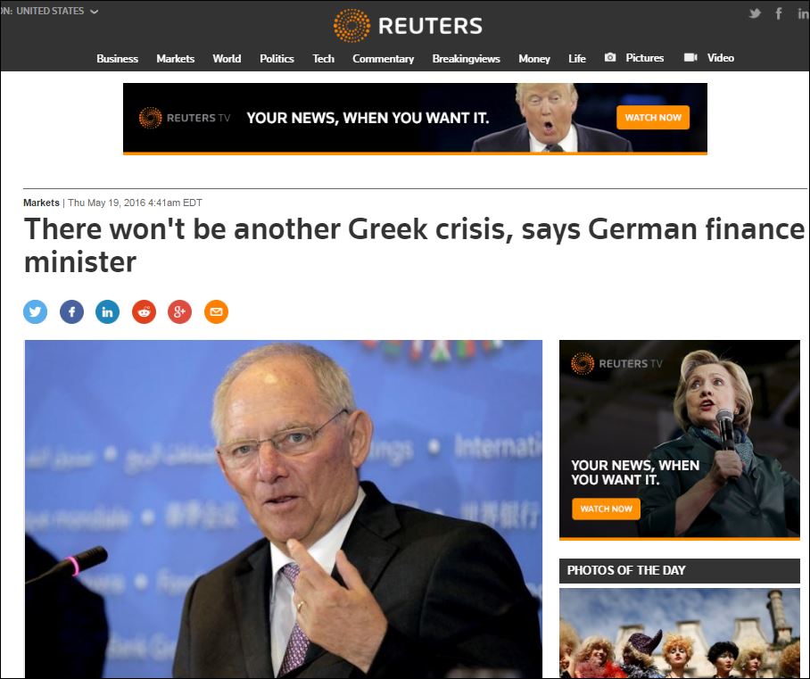Email the article using the orange envelope icon
This screenshot has height=679, width=810.
[216, 312]
